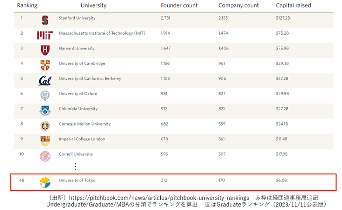Click the University of Tokyo logo
342x210 pixels.
click(x=45, y=182)
